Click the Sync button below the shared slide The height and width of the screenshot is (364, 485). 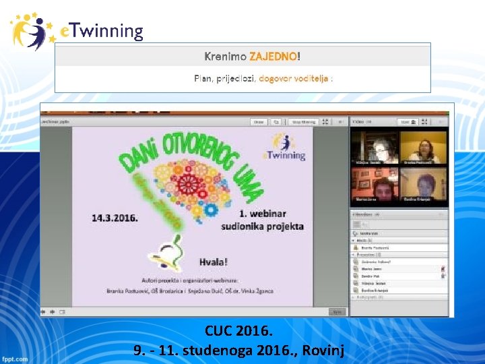pyautogui.click(x=337, y=311)
